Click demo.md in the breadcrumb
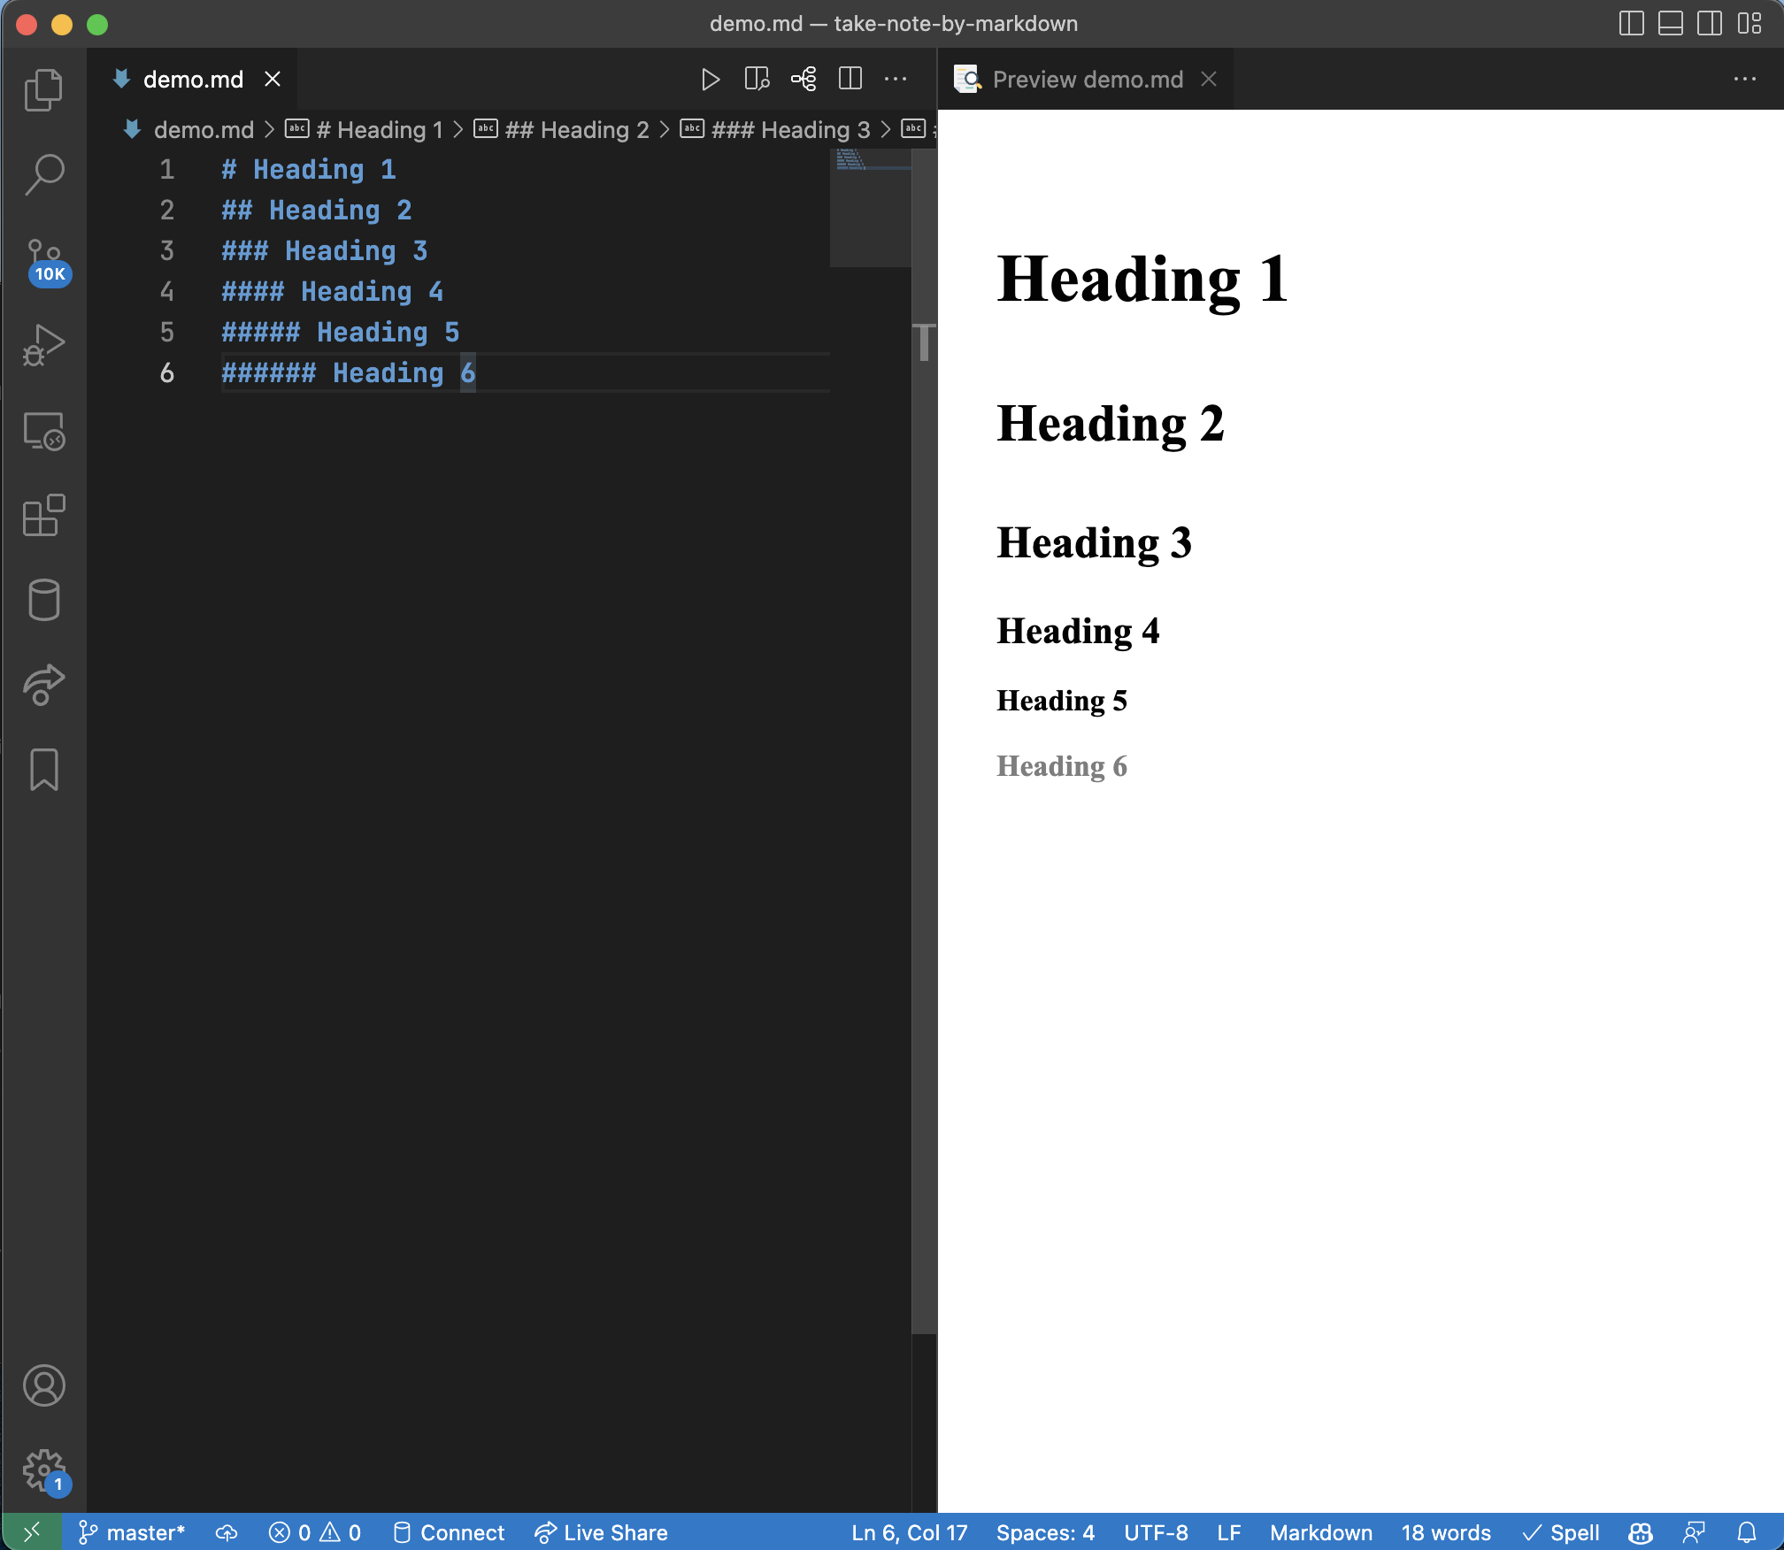The height and width of the screenshot is (1550, 1784). (204, 130)
